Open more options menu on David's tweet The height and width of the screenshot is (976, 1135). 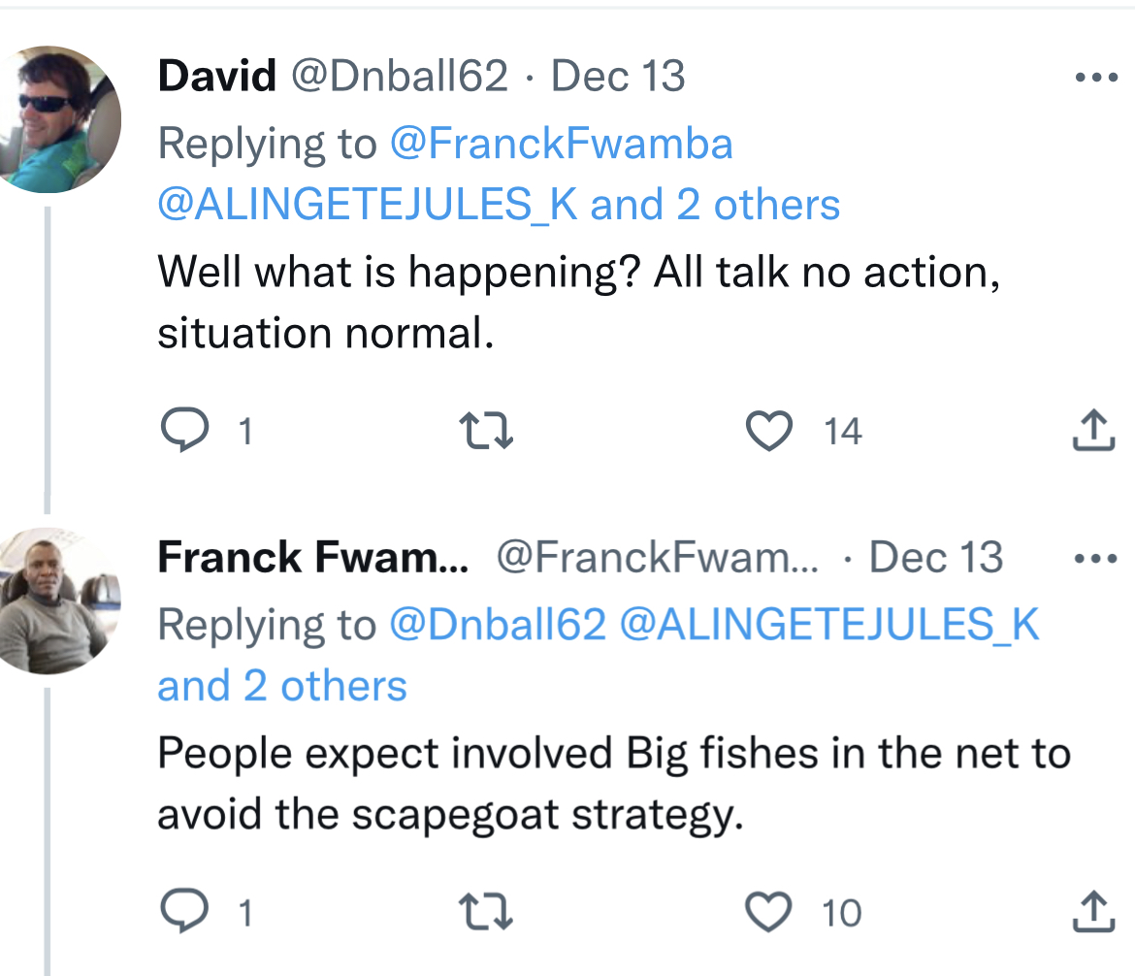[1096, 77]
